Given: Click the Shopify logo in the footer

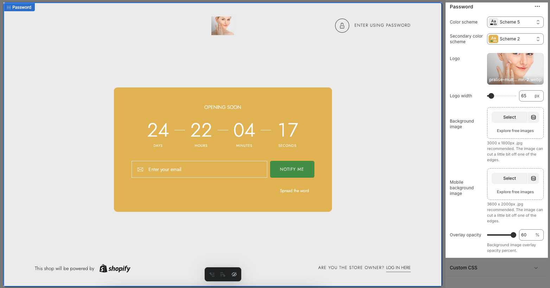Looking at the screenshot, I should coord(115,269).
